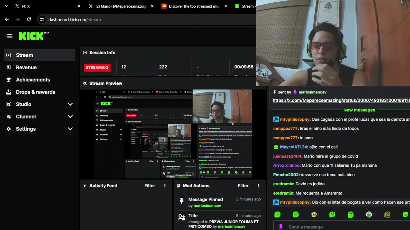Click the '00:09:58' time live value

coord(244,67)
